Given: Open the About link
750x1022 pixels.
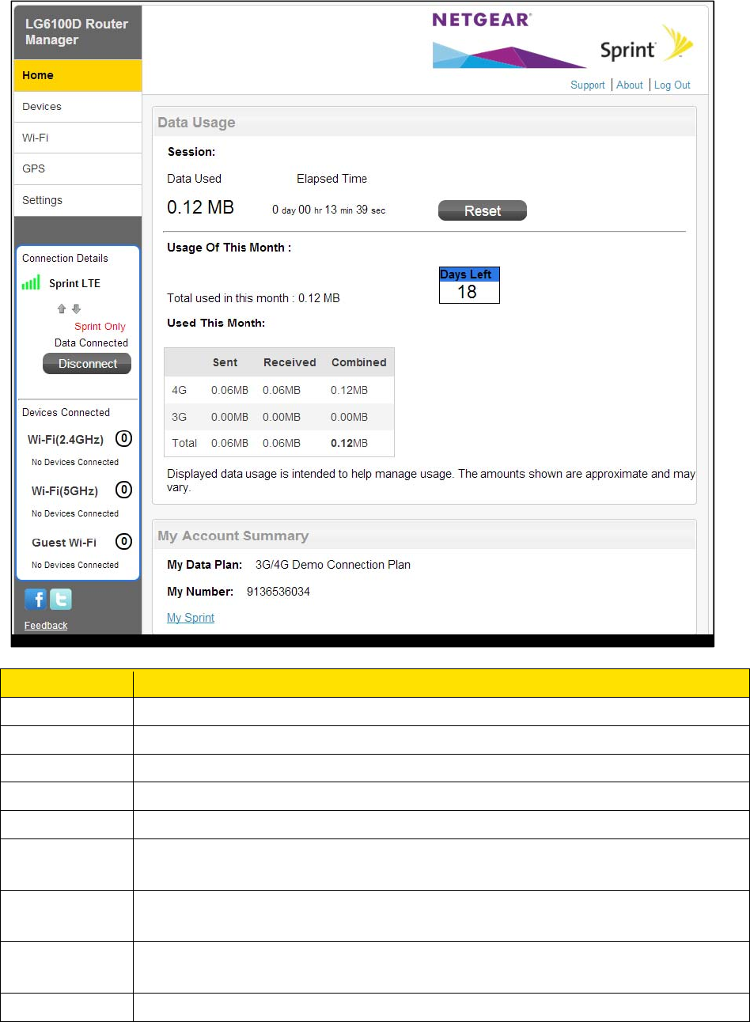Looking at the screenshot, I should click(630, 85).
